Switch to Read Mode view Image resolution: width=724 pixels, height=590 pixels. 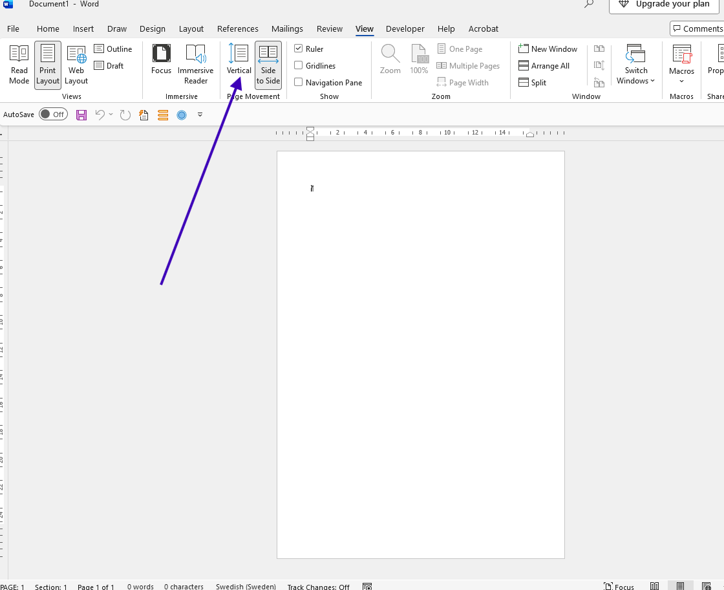[19, 65]
